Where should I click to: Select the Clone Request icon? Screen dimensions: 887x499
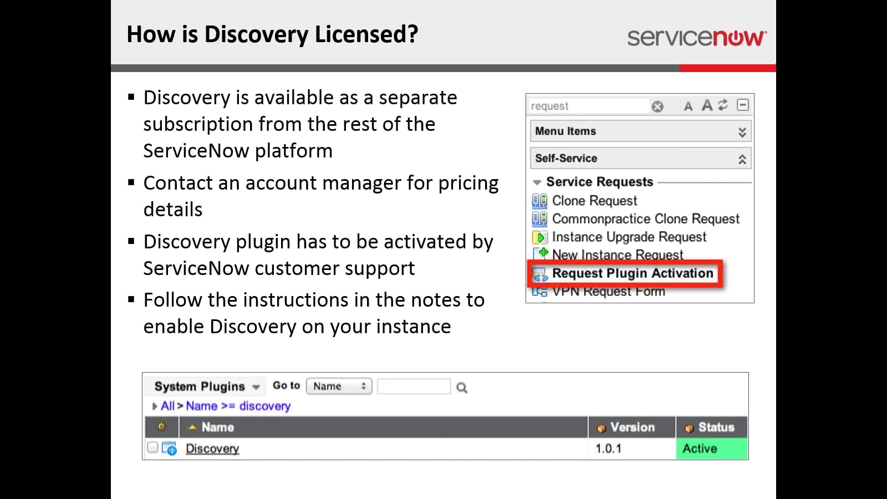tap(539, 201)
